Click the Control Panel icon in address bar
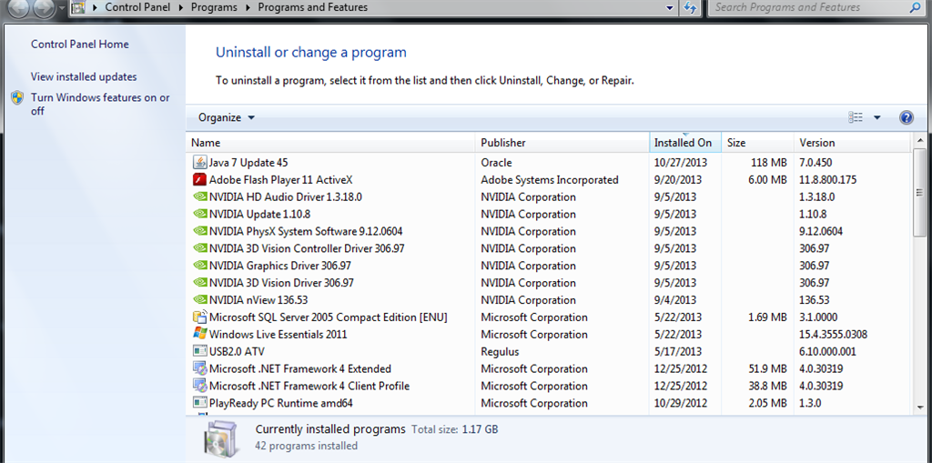Viewport: 932px width, 463px height. coord(77,7)
